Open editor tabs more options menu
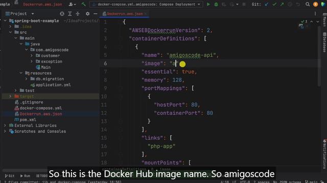 click(x=315, y=14)
